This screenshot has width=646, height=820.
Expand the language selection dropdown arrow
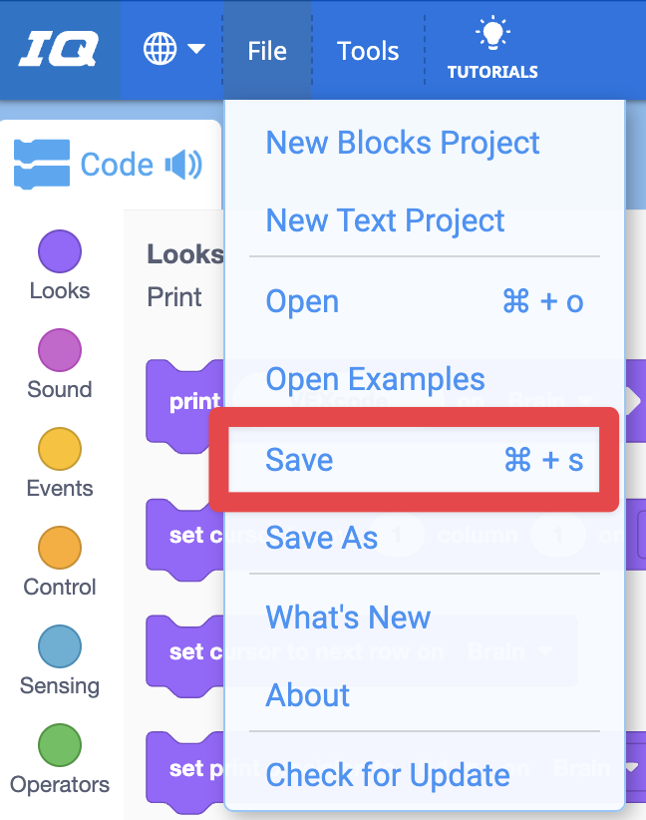coord(197,48)
